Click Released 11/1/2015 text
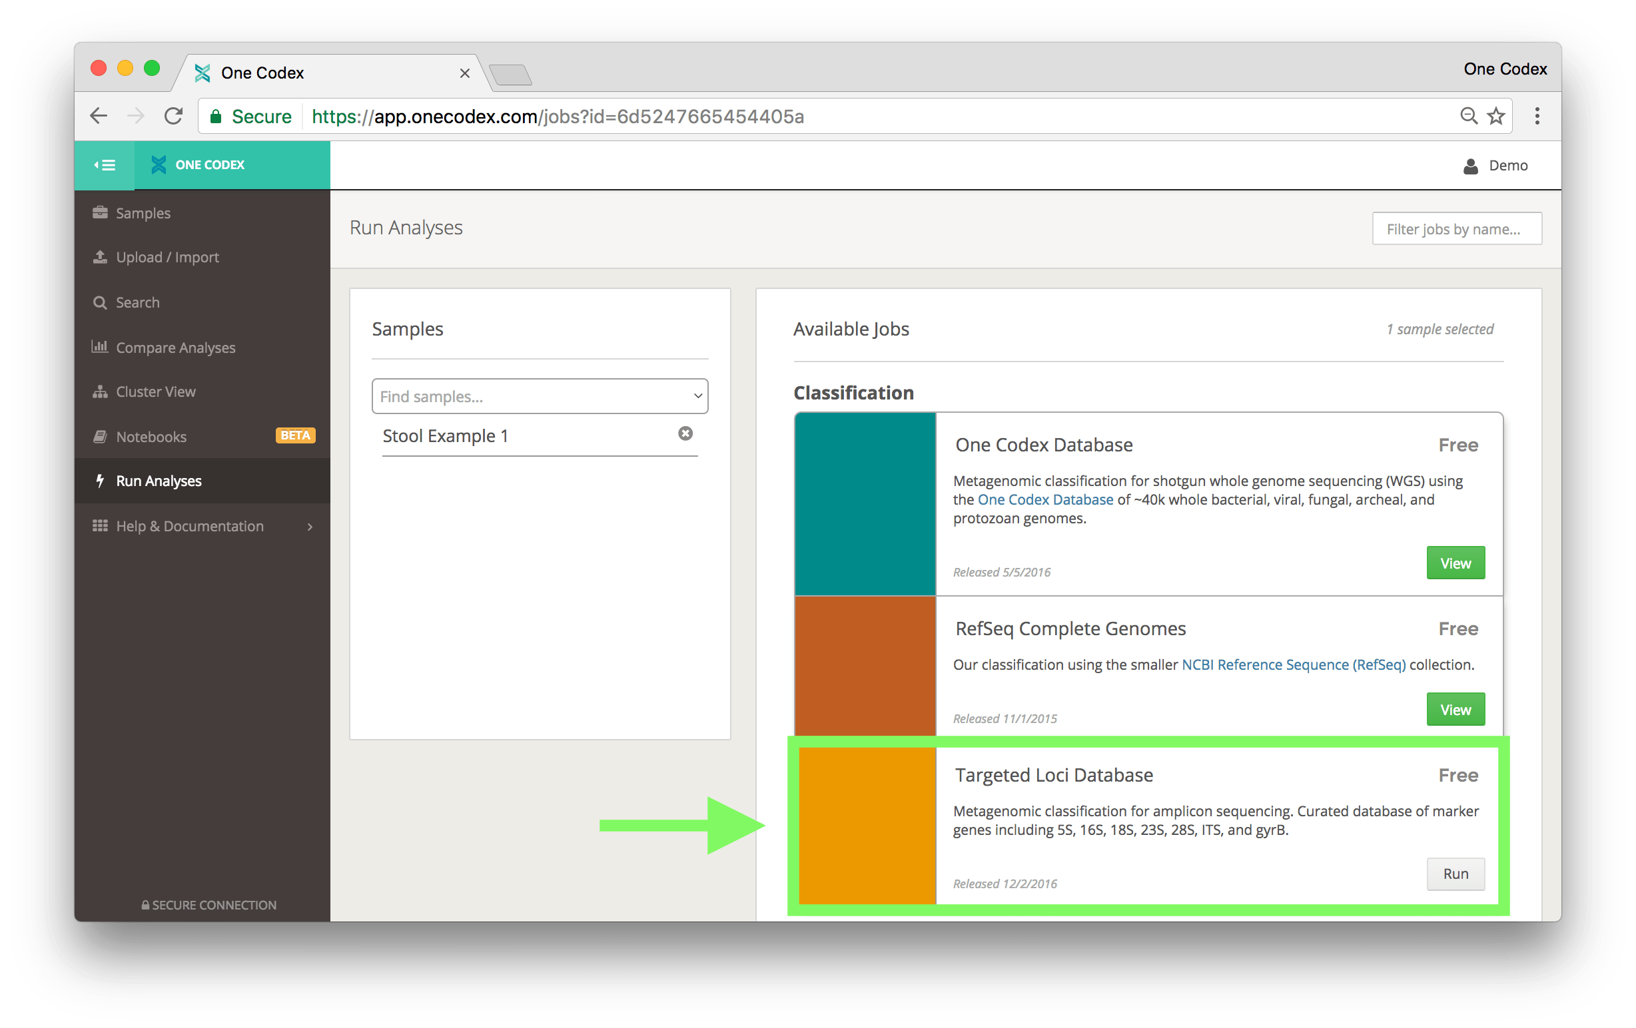 (1005, 718)
